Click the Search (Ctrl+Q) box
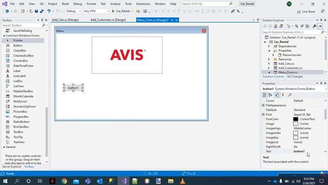328x185 pixels. click(x=207, y=4)
